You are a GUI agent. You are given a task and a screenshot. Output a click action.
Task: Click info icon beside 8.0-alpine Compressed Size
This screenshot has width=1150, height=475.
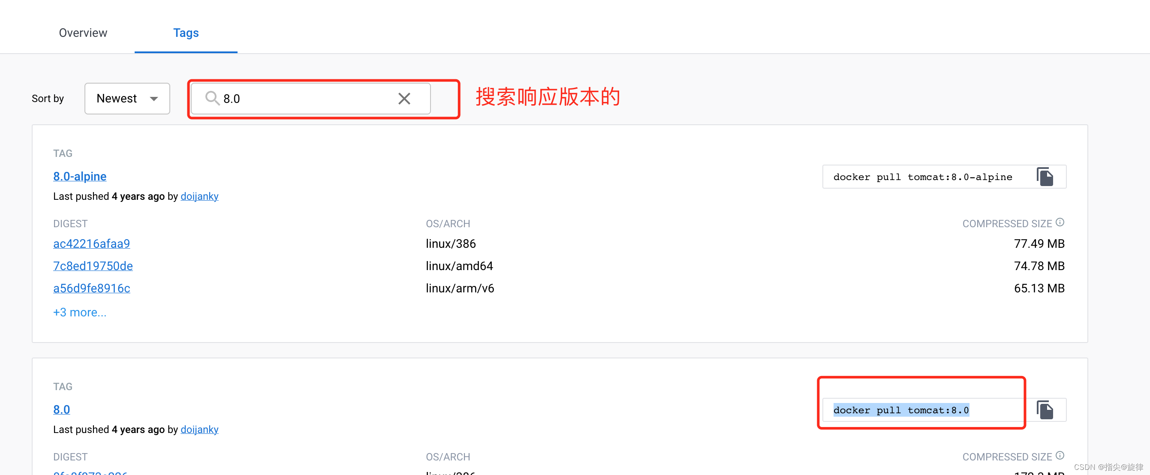pyautogui.click(x=1060, y=222)
